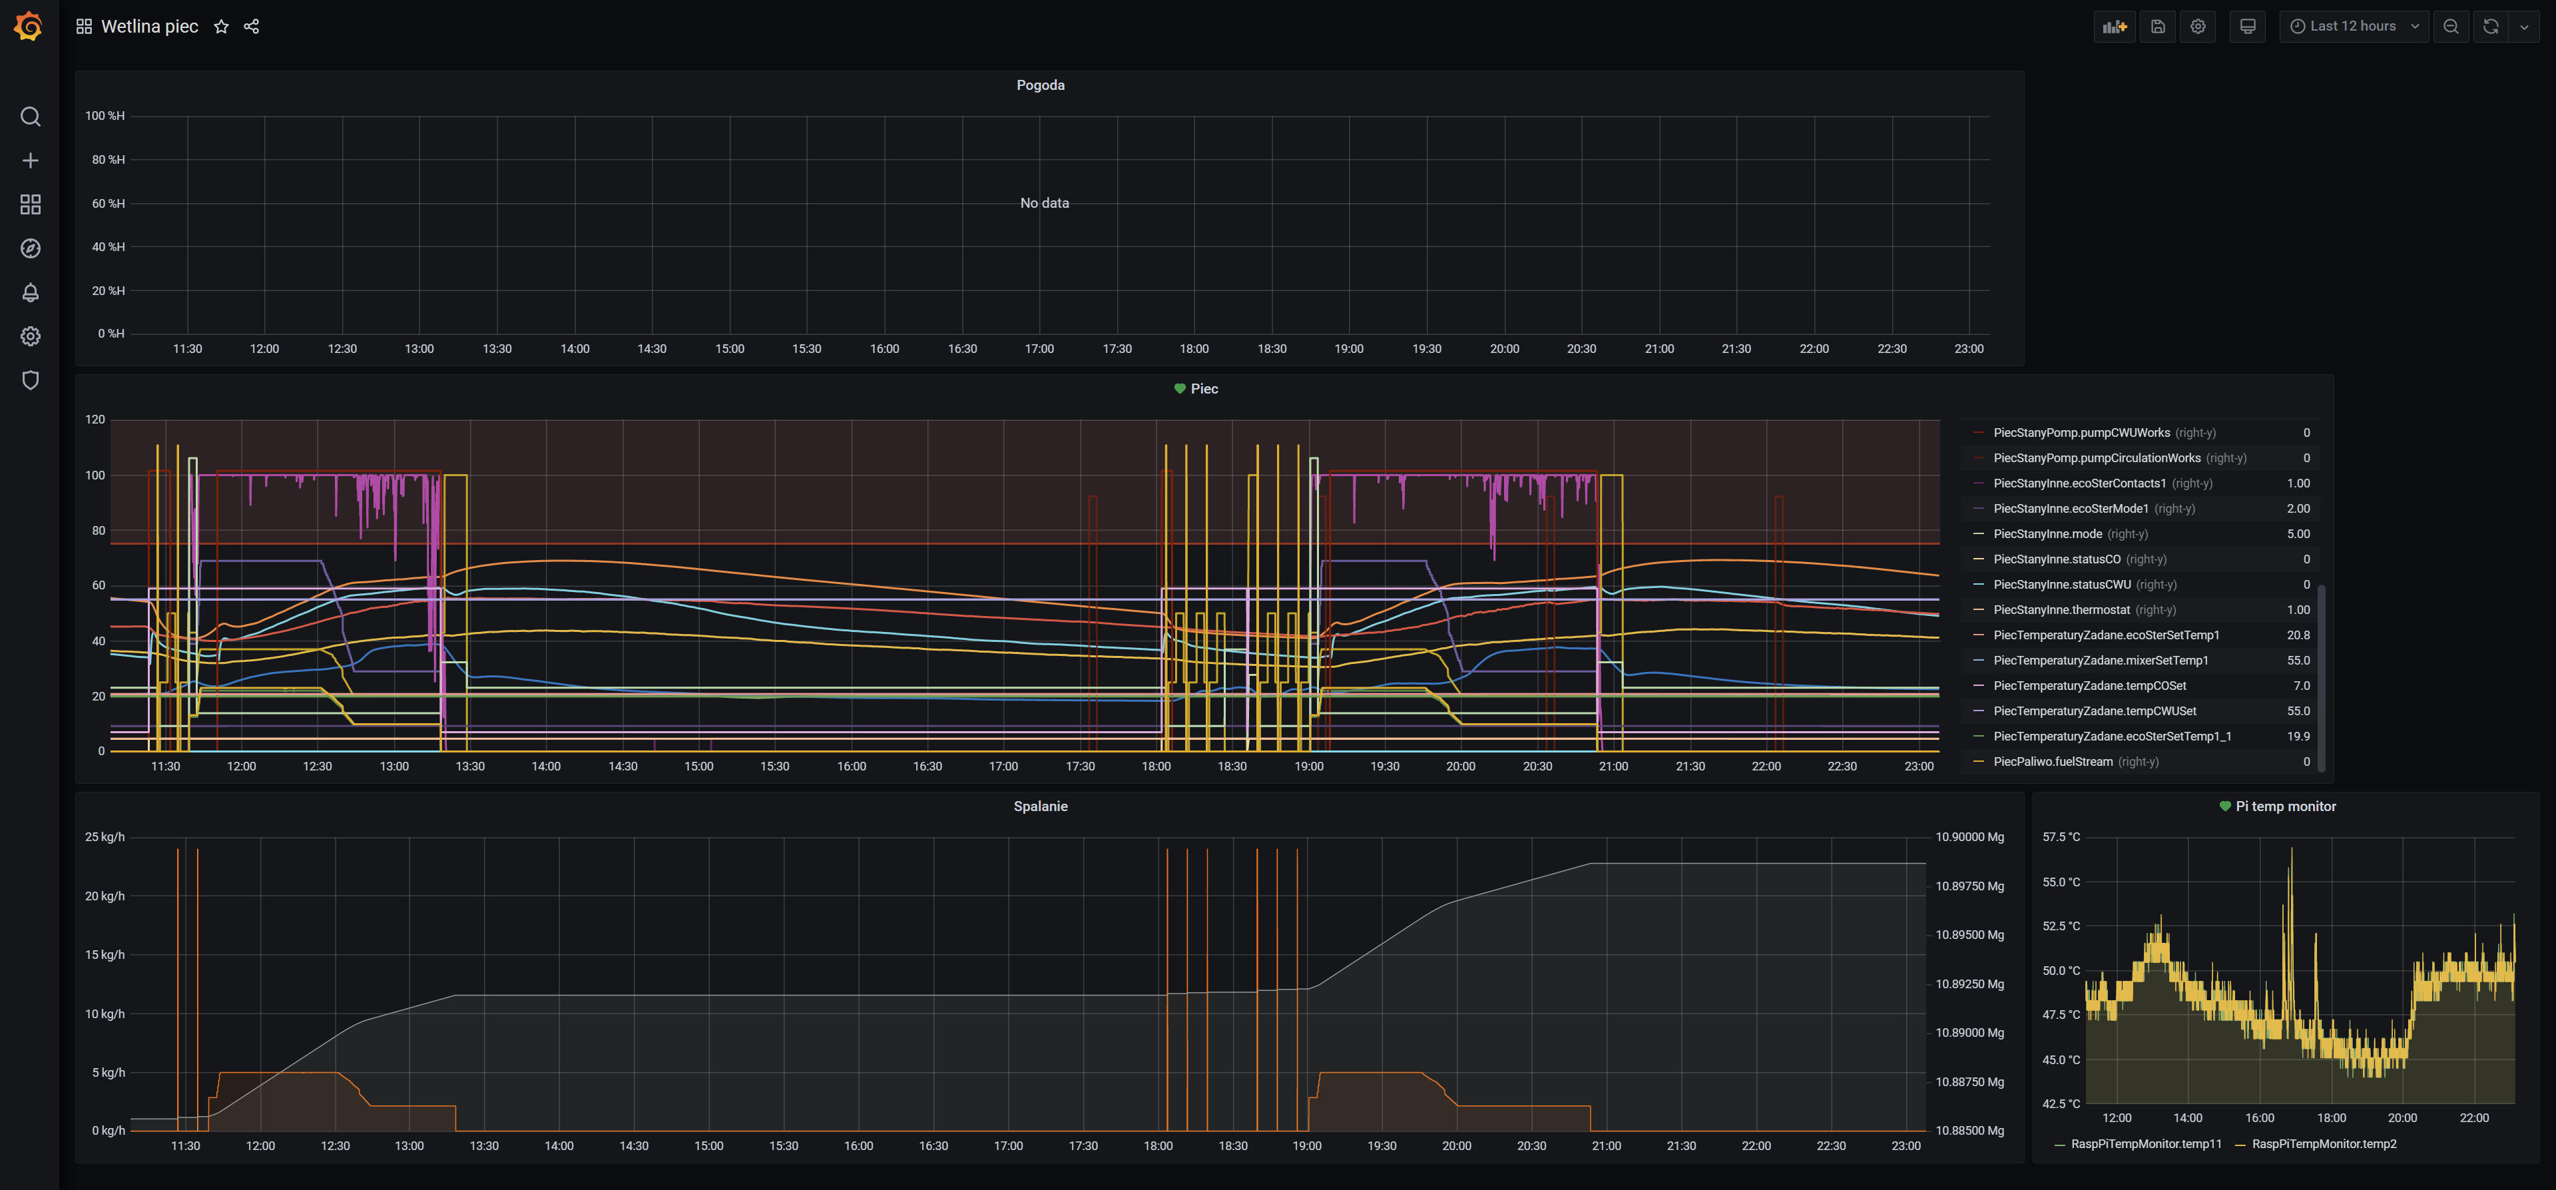Open the Server Admin shield icon
Screen dimensions: 2556x1190
30,380
